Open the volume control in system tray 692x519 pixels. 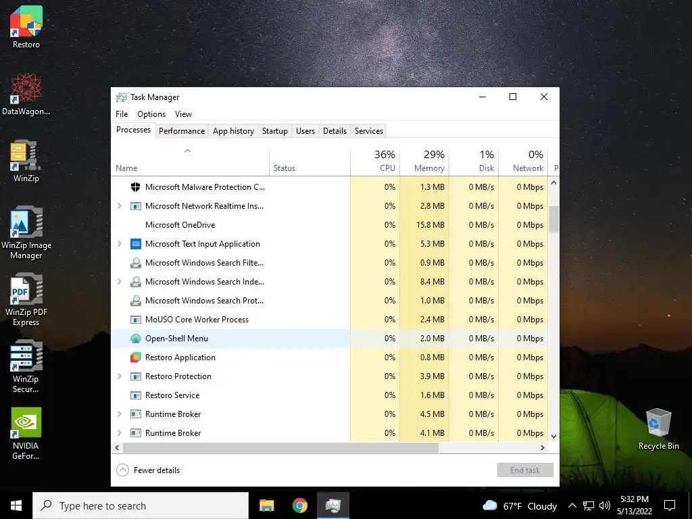pos(605,505)
